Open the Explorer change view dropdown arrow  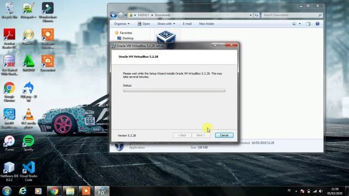click(299, 24)
